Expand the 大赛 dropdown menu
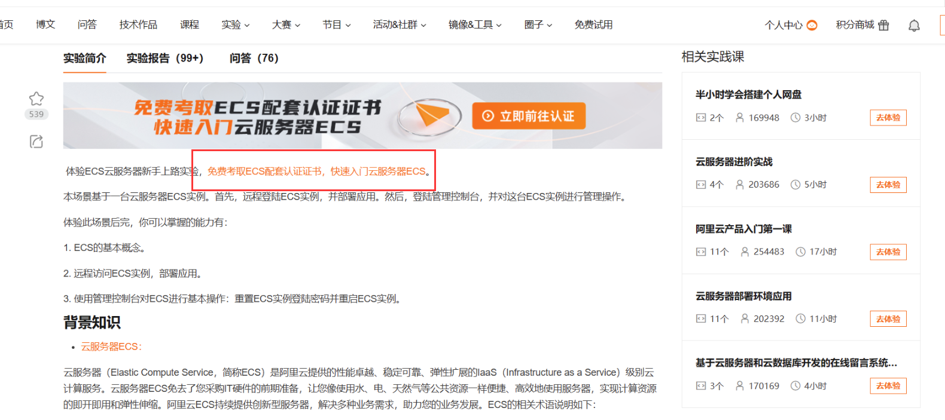The image size is (945, 420). pos(286,24)
